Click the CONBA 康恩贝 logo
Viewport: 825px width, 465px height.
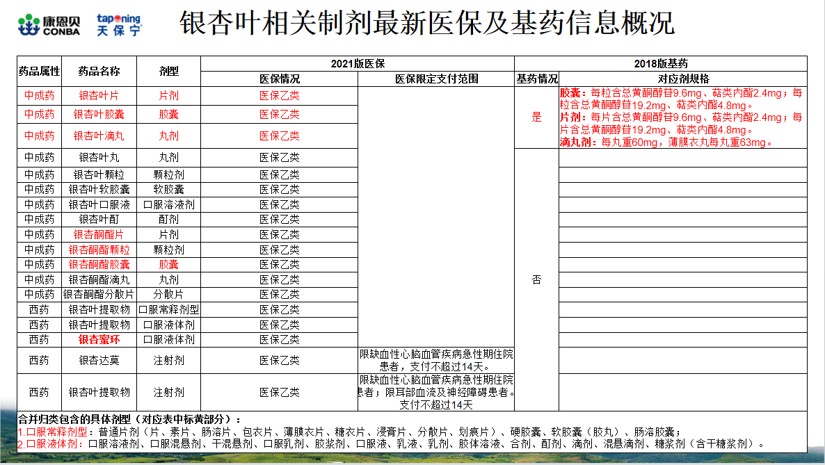tap(49, 25)
